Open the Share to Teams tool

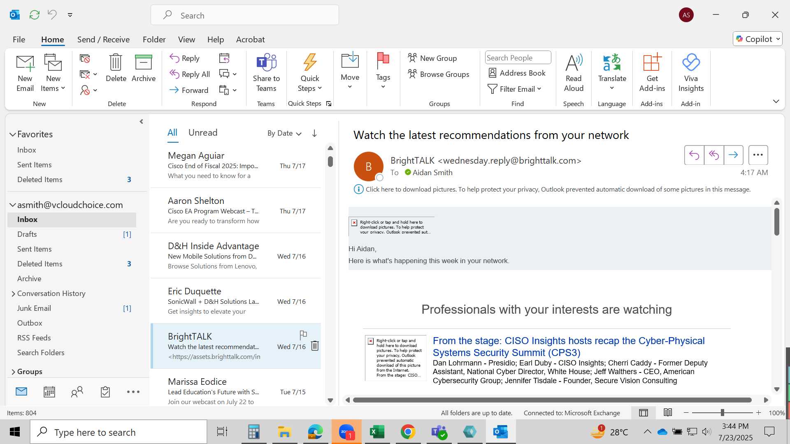(x=266, y=73)
